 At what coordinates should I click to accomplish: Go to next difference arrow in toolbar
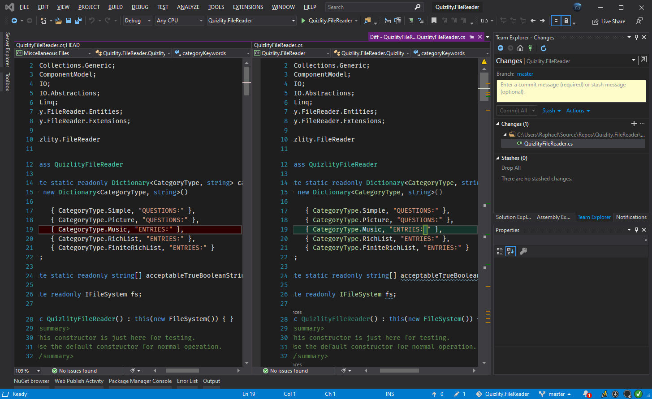click(x=542, y=21)
